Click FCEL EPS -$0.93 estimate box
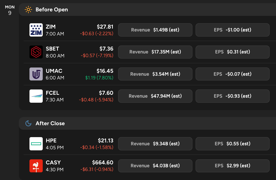The width and height of the screenshot is (276, 180). pos(232,96)
